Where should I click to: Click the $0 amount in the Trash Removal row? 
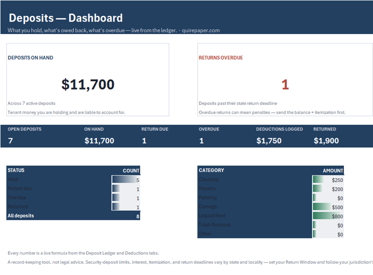[340, 225]
